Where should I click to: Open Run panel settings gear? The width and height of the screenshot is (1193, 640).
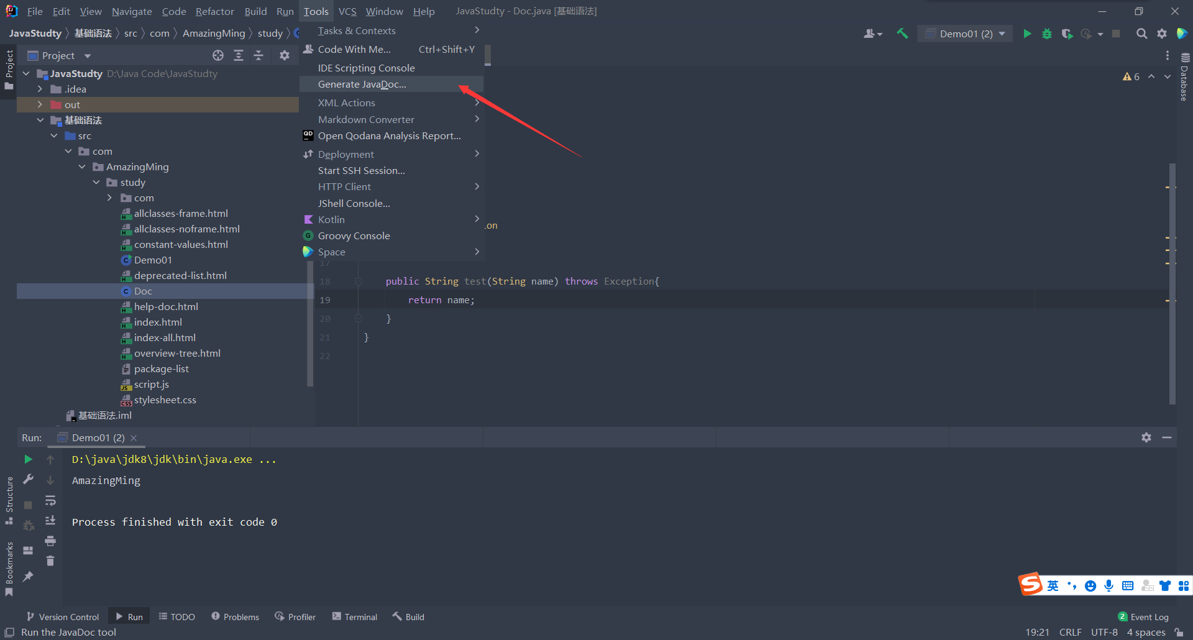point(1146,437)
